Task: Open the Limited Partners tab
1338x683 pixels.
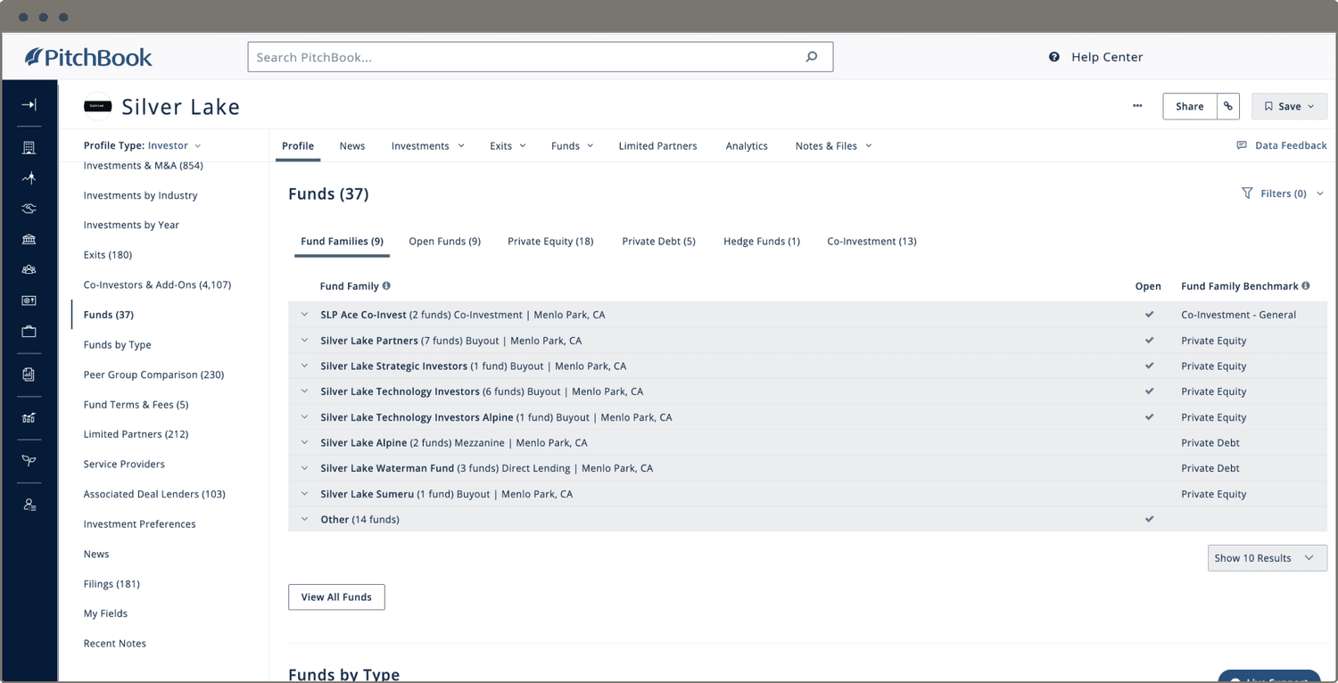Action: tap(657, 146)
